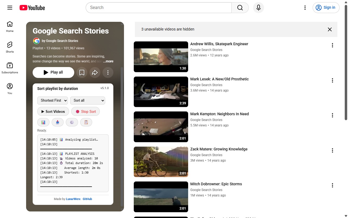This screenshot has height=218, width=348.
Task: Click the Google Search Stories playlist title
Action: pos(71,31)
